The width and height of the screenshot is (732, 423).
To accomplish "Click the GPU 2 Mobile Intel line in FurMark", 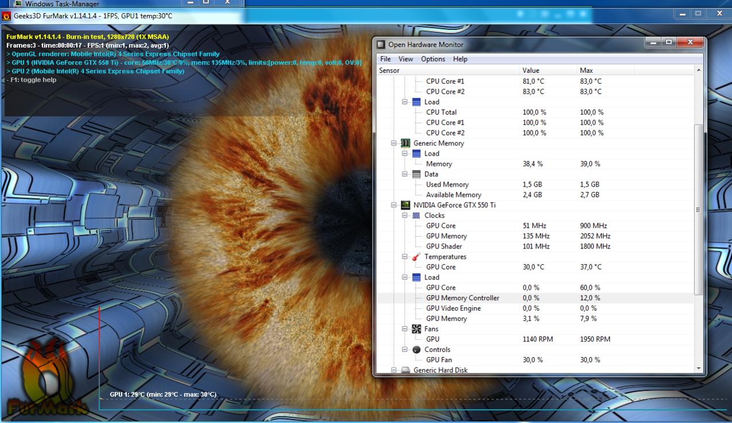I will 95,72.
